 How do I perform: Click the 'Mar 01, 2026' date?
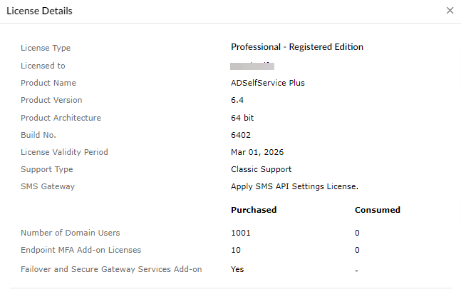pyautogui.click(x=257, y=152)
